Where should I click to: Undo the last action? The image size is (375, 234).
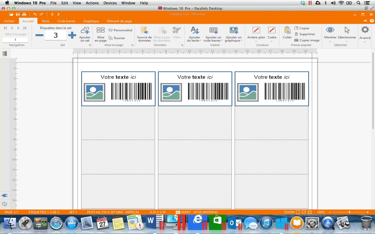[35, 14]
